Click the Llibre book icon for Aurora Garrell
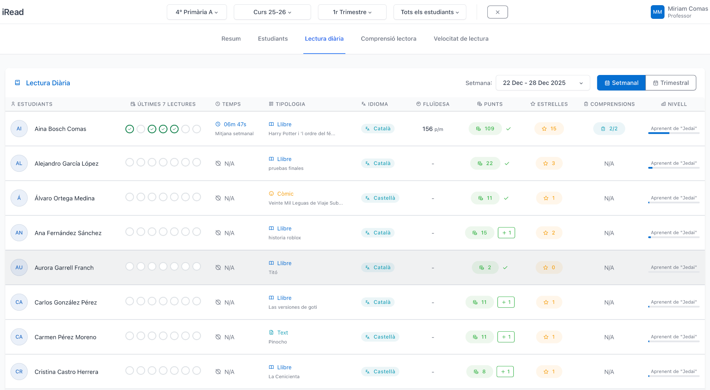710x390 pixels. [x=271, y=263]
